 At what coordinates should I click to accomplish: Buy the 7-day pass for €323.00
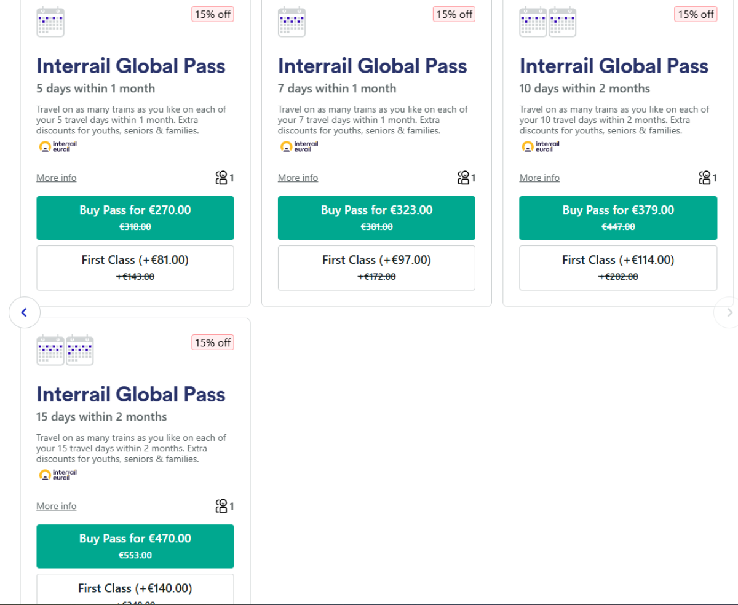[376, 218]
